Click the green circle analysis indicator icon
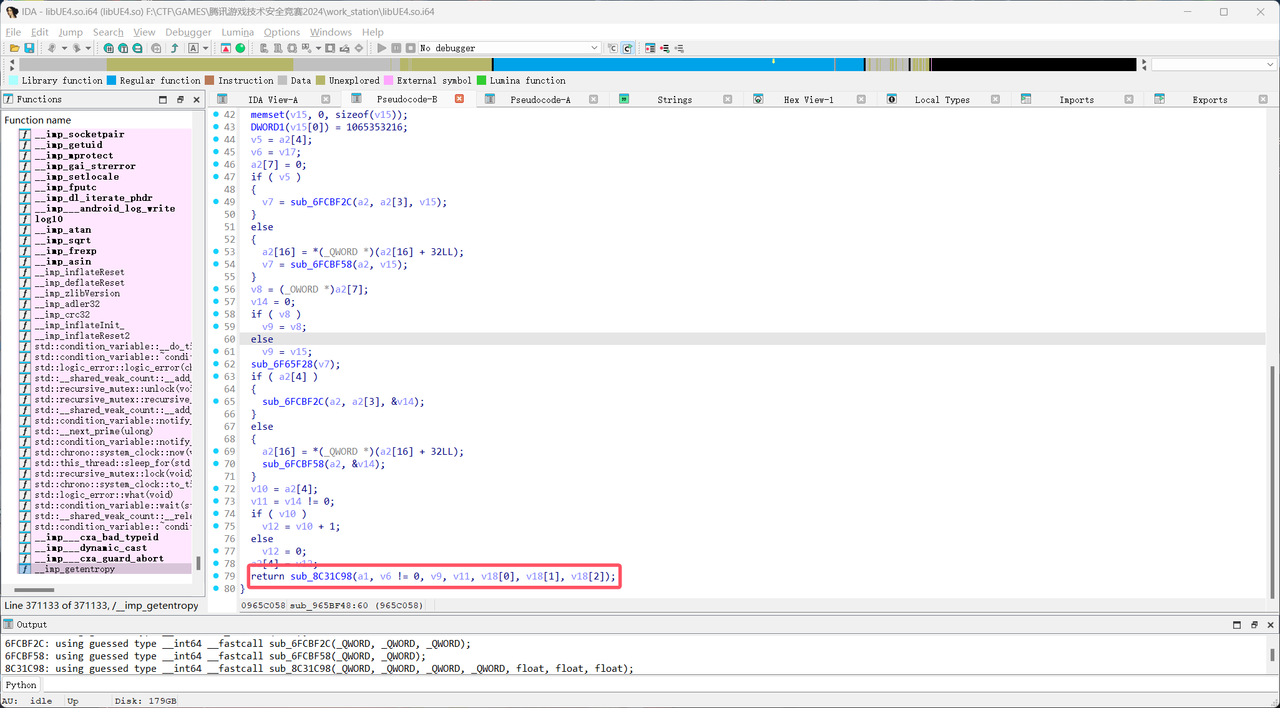This screenshot has height=708, width=1280. tap(240, 48)
